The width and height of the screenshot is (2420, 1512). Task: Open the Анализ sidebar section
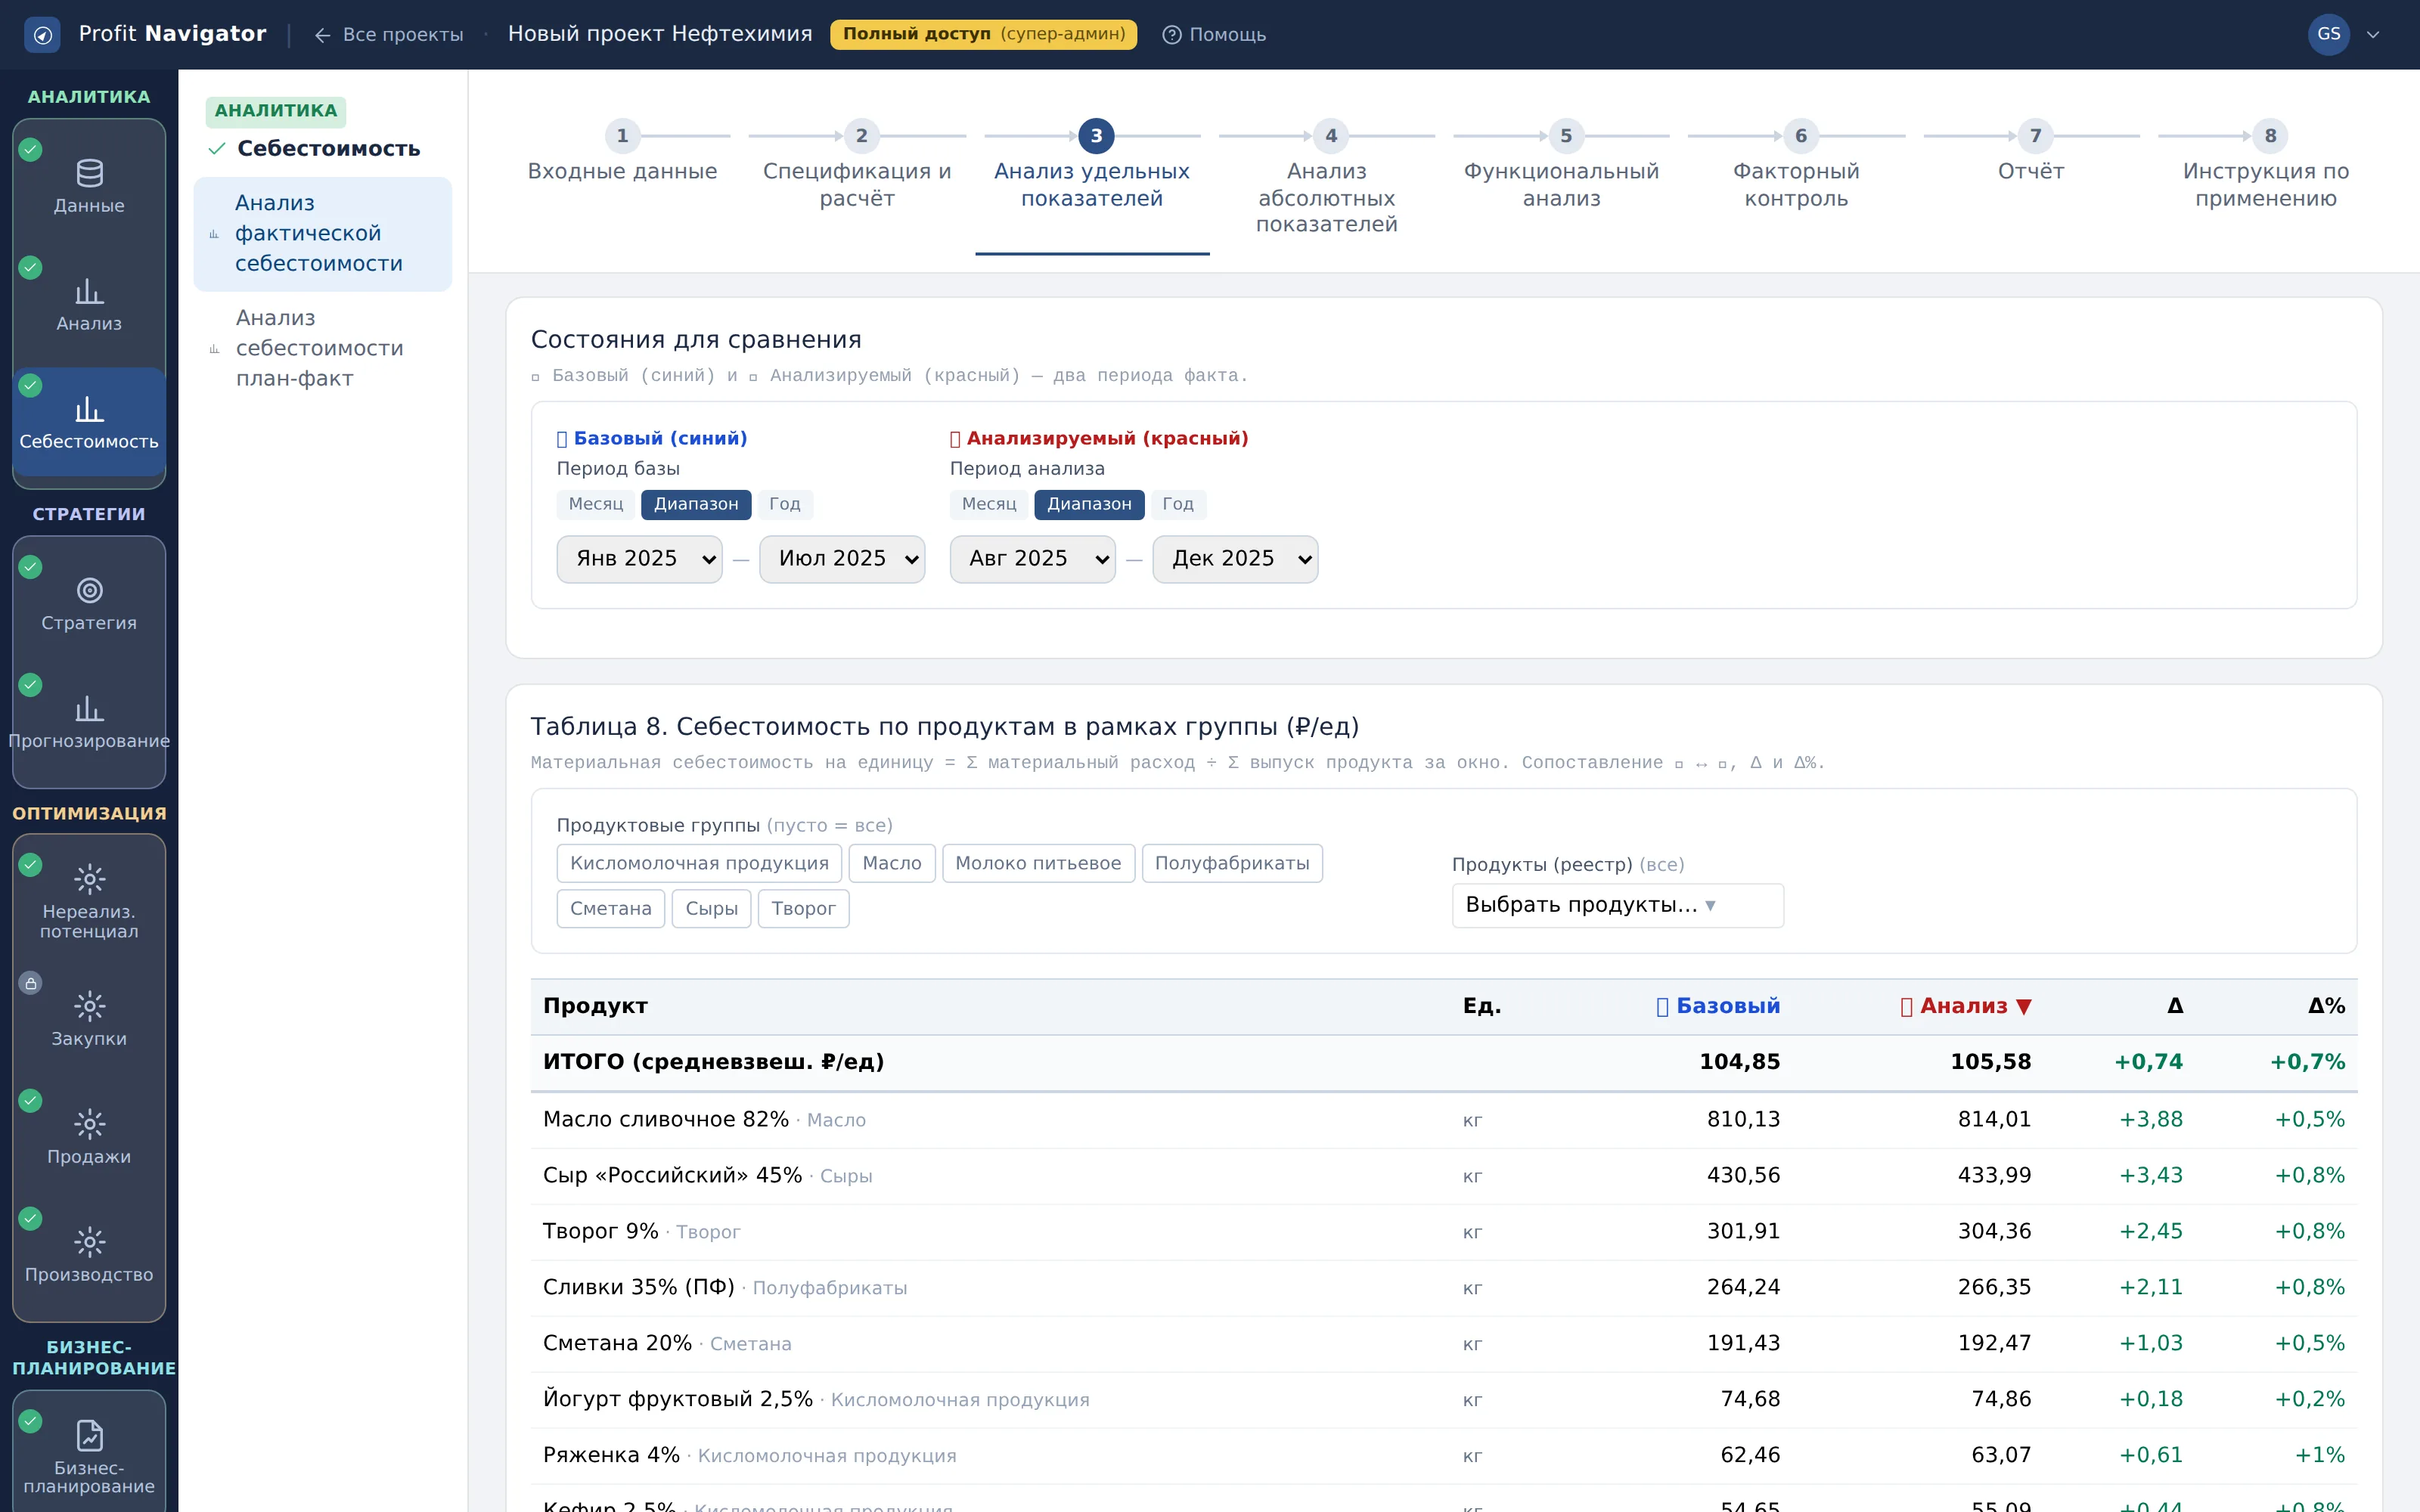coord(89,305)
